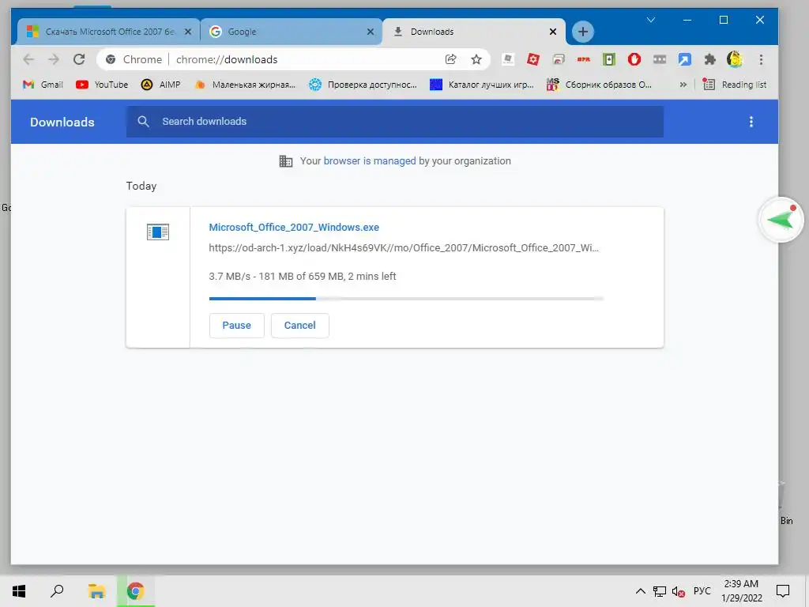Open the Chrome profile avatar
The image size is (809, 607).
coord(735,59)
